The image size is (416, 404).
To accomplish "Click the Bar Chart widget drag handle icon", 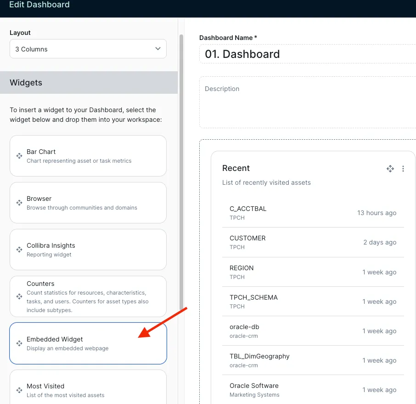I will click(19, 156).
